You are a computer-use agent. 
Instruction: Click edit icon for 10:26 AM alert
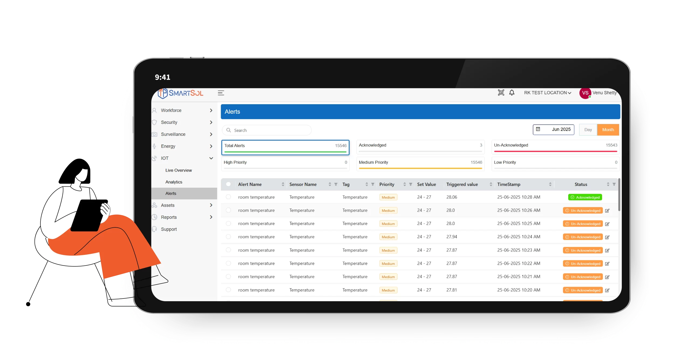coord(607,211)
